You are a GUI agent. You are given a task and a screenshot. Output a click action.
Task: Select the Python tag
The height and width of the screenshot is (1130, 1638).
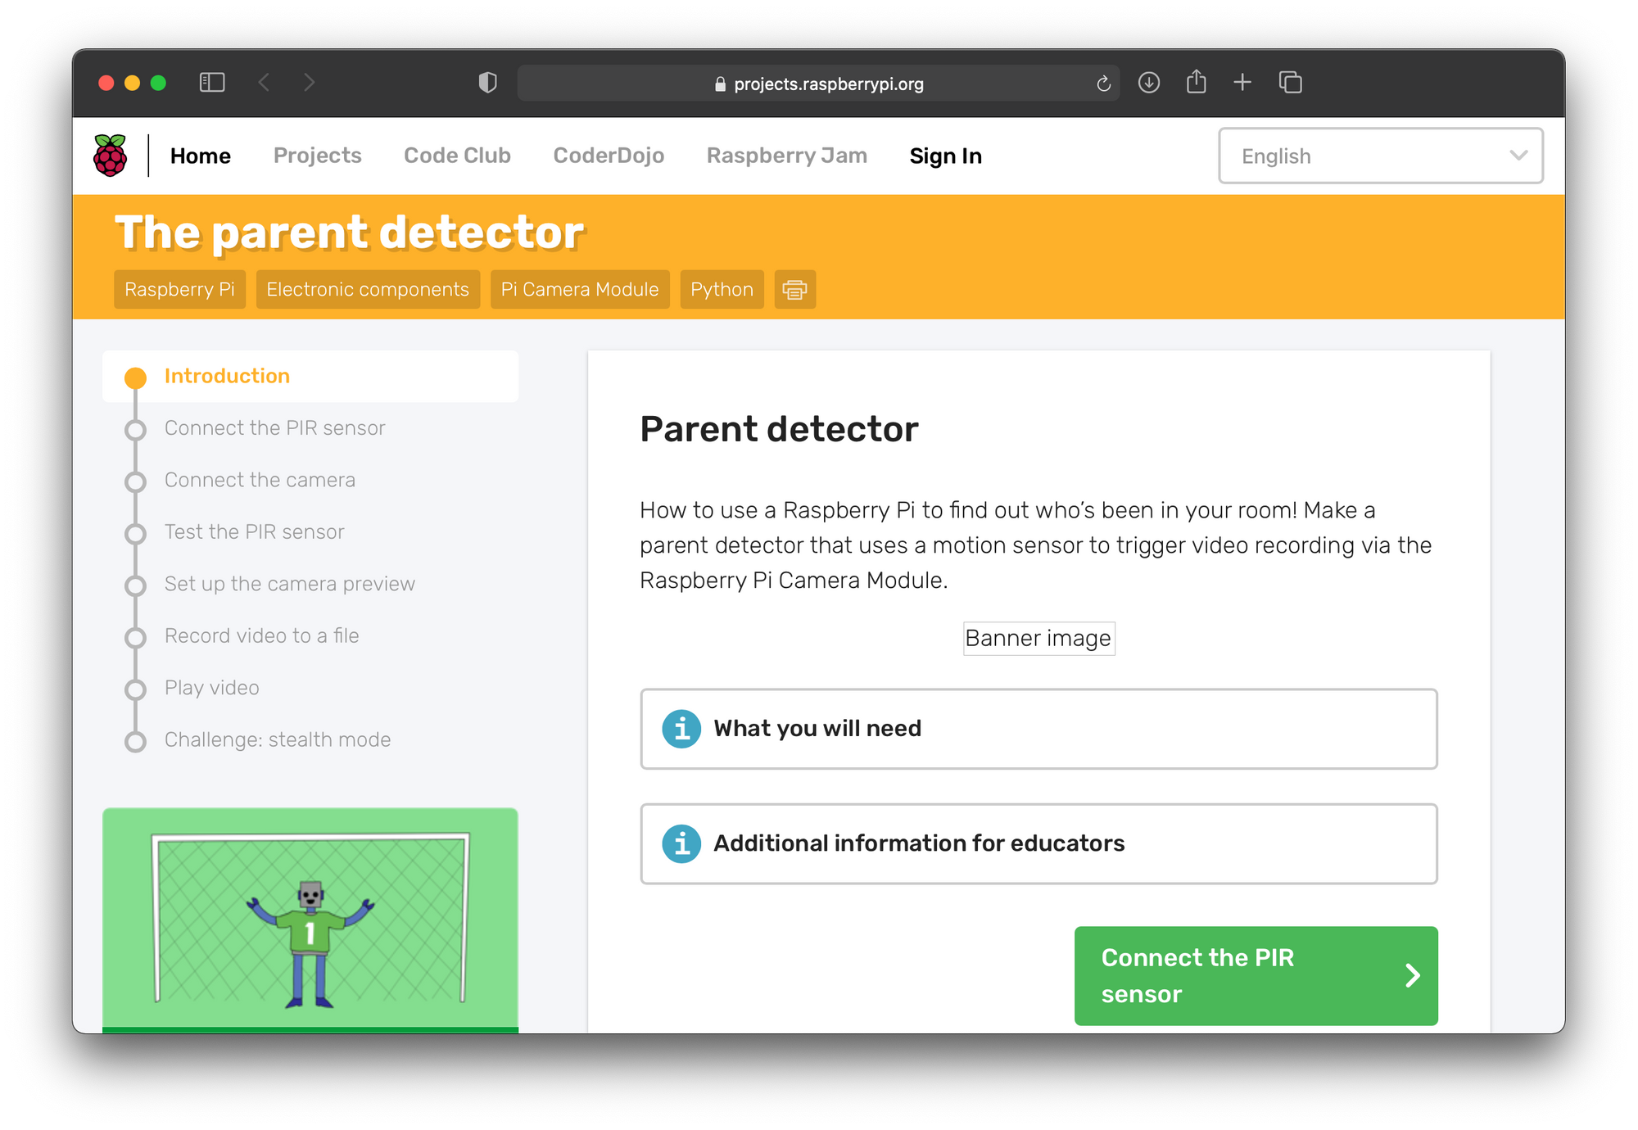(x=722, y=290)
